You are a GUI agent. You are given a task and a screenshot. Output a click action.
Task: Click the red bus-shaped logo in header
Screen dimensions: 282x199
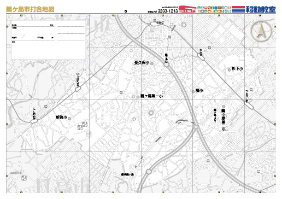click(x=187, y=9)
